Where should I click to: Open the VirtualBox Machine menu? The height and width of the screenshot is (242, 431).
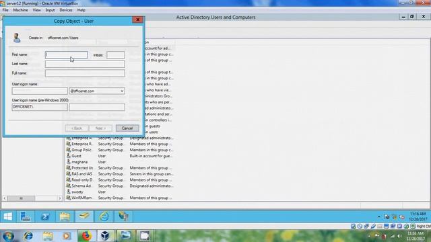(20, 10)
